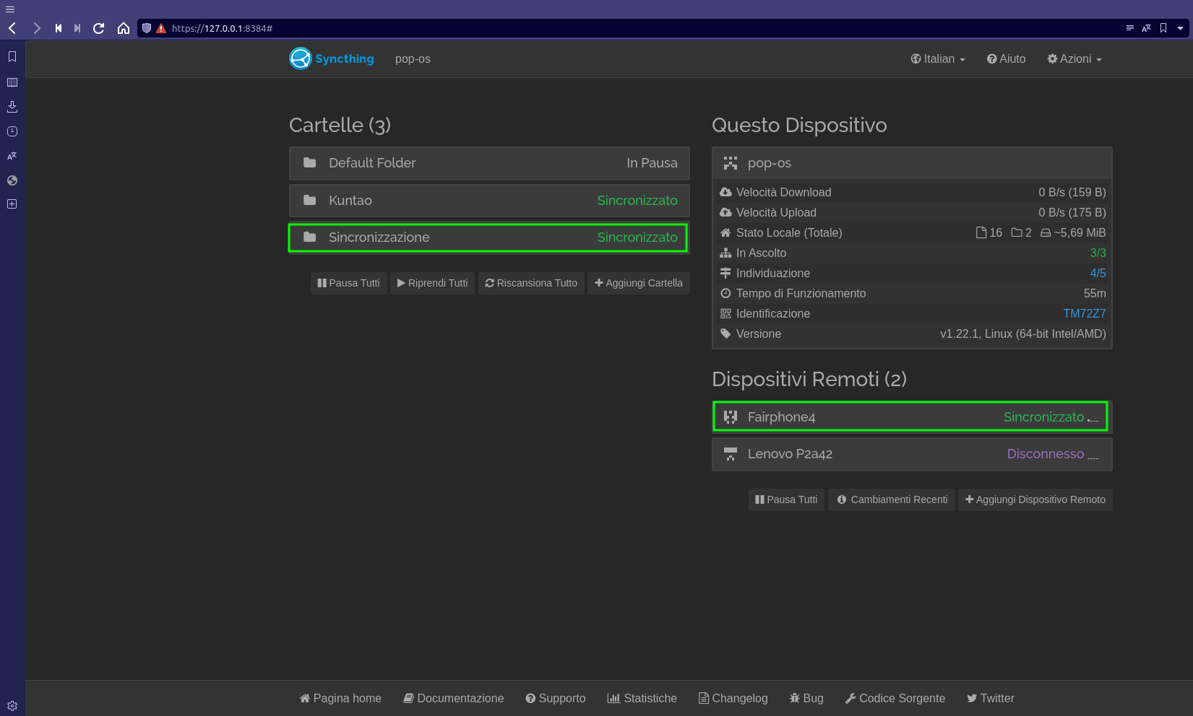Click the fast-forward navigation icon
This screenshot has height=716, width=1193.
pos(77,28)
